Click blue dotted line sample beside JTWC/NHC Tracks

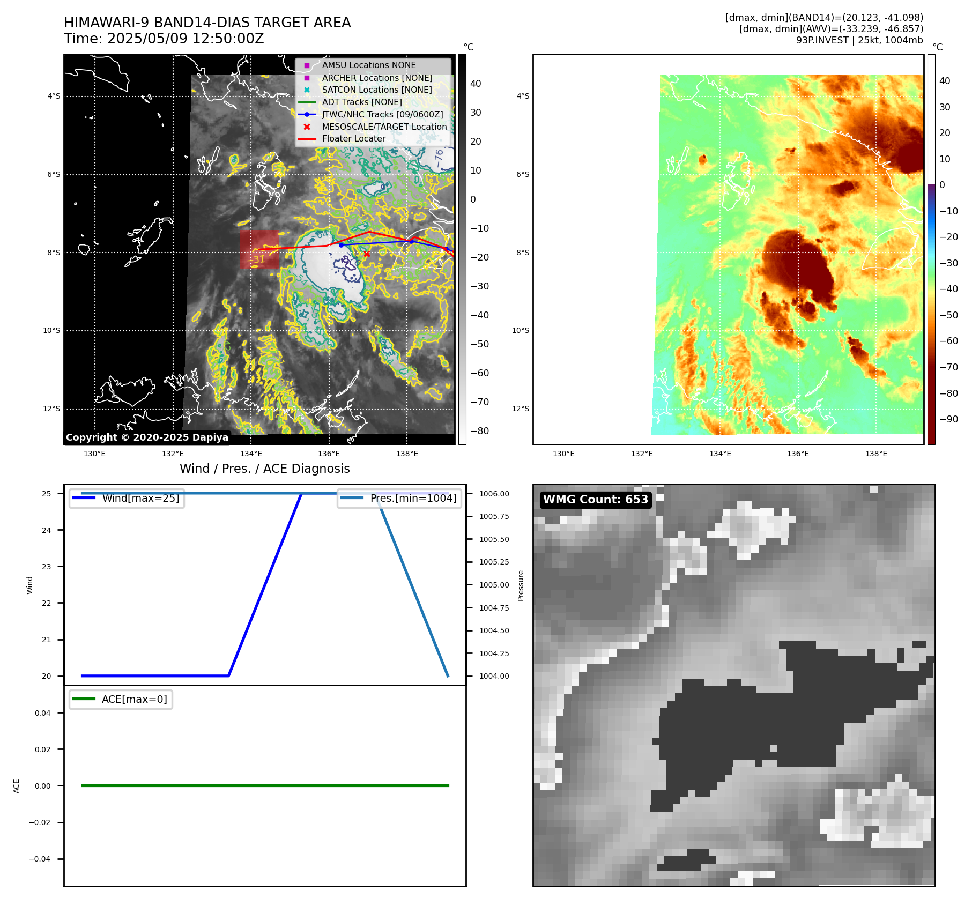tap(307, 114)
